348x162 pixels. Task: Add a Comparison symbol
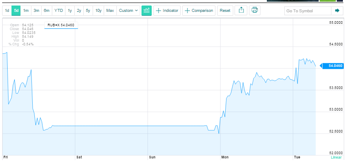point(199,11)
